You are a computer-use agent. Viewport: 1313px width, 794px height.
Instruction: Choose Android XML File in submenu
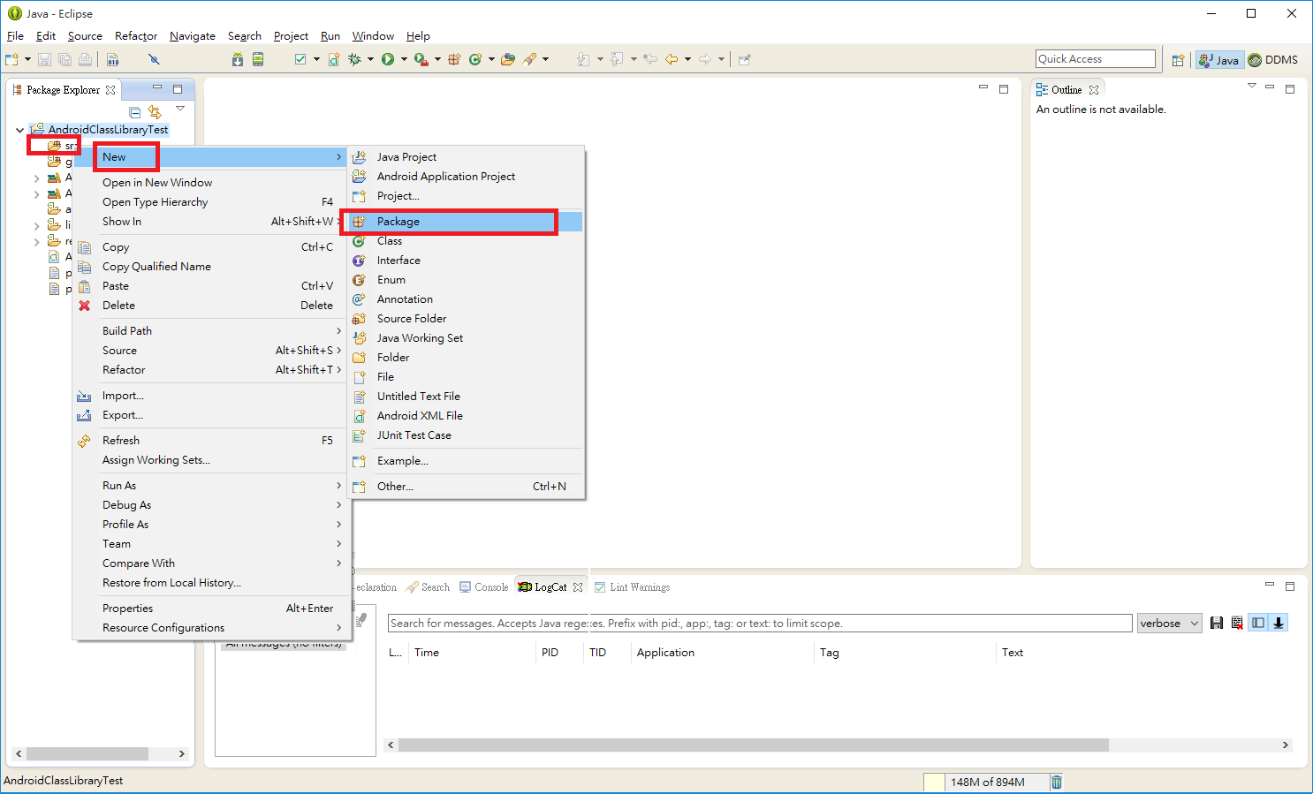pos(467,416)
